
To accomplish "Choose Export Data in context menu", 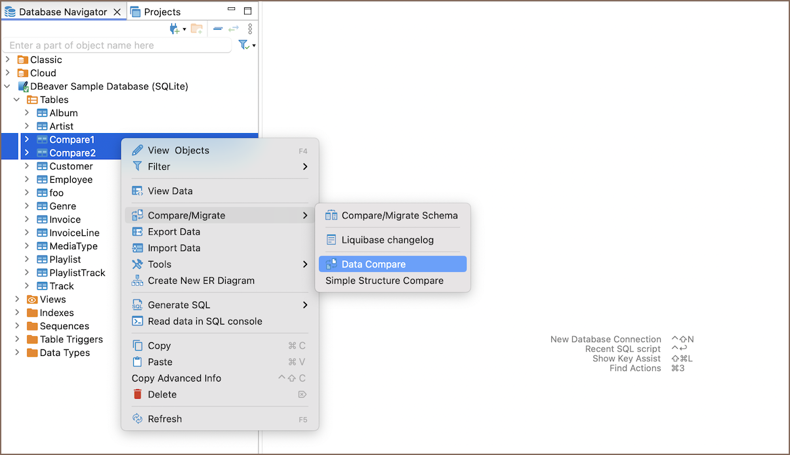I will click(174, 232).
